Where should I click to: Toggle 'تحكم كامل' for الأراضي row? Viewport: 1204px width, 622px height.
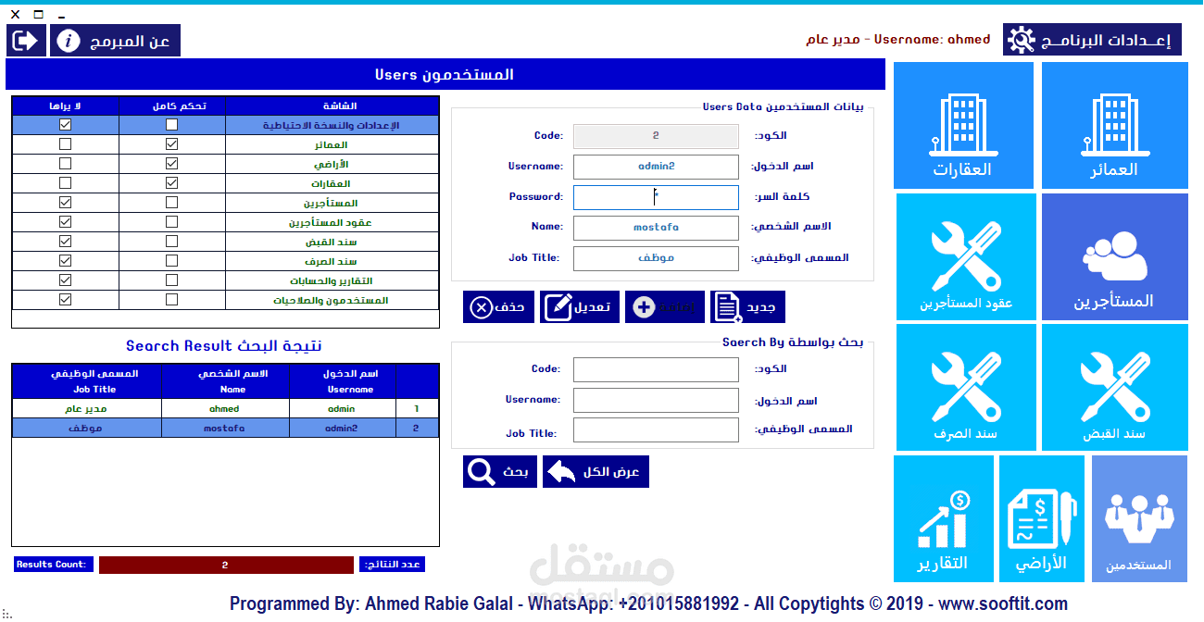pyautogui.click(x=171, y=164)
